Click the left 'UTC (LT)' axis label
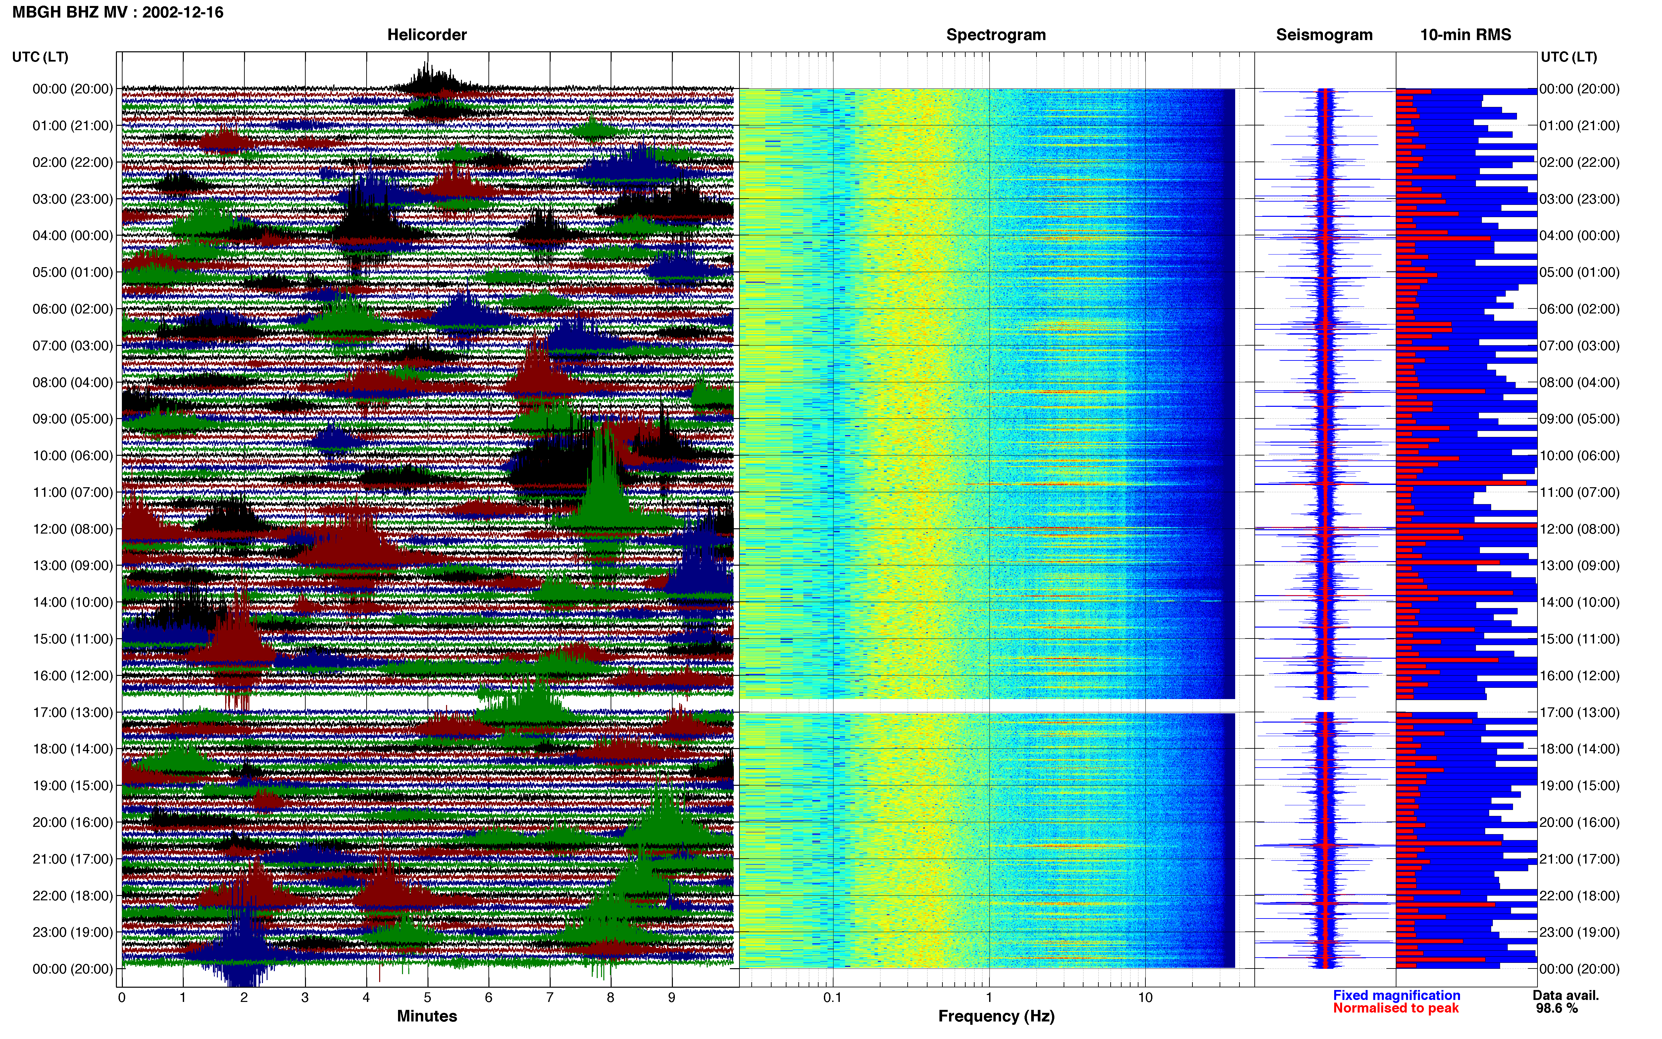The width and height of the screenshot is (1662, 1039). [40, 57]
